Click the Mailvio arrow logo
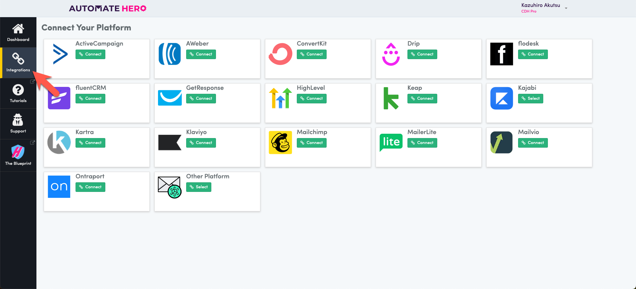 (502, 142)
